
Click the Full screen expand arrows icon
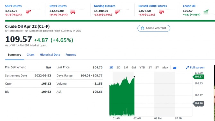tap(187, 68)
